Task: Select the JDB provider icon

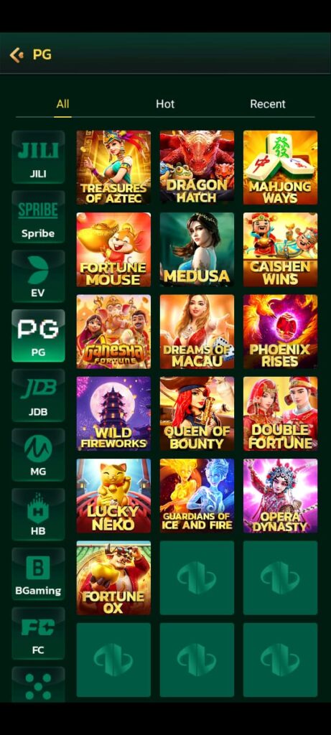Action: [38, 395]
